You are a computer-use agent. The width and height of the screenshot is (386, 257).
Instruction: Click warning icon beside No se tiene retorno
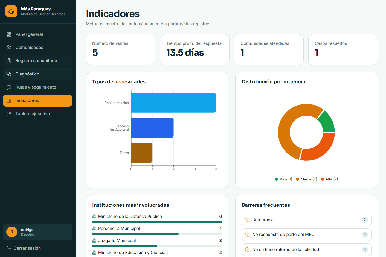(x=247, y=250)
